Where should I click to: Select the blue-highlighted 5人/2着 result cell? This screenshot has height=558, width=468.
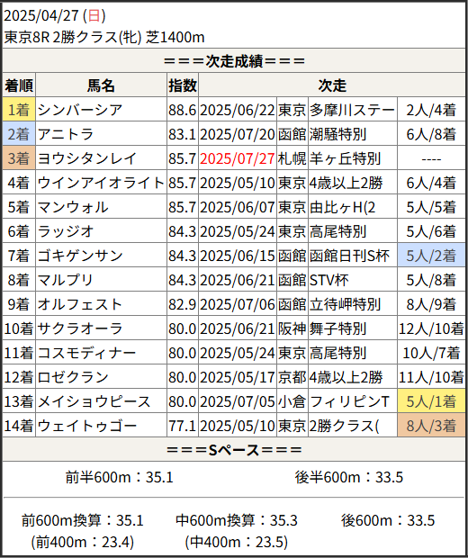point(431,256)
